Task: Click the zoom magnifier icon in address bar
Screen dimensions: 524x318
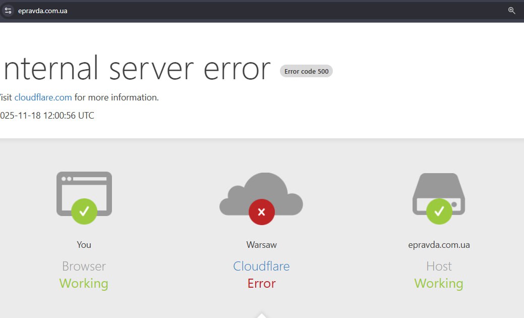Action: [511, 11]
